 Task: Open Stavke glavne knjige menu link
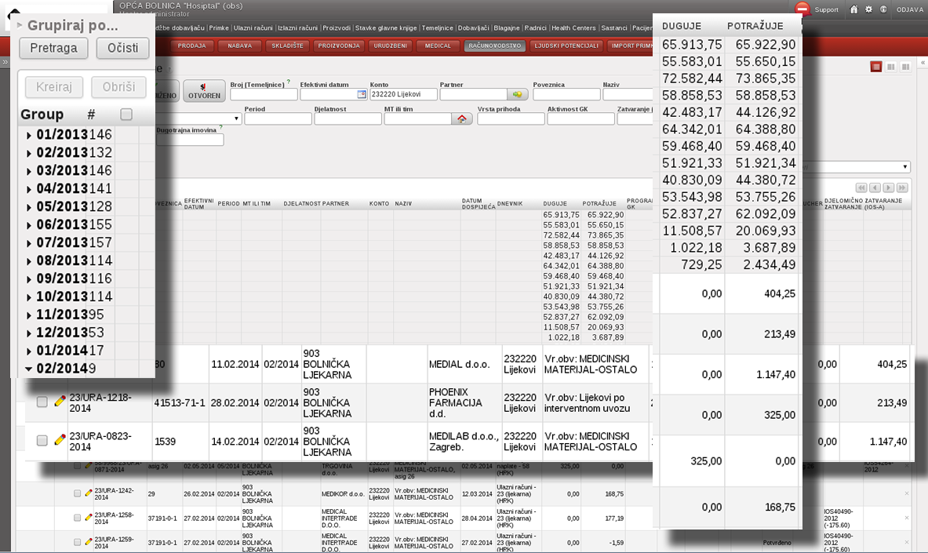tap(386, 27)
